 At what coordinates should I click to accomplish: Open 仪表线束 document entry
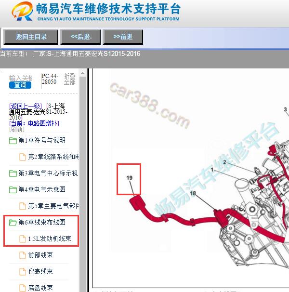[x=40, y=271]
